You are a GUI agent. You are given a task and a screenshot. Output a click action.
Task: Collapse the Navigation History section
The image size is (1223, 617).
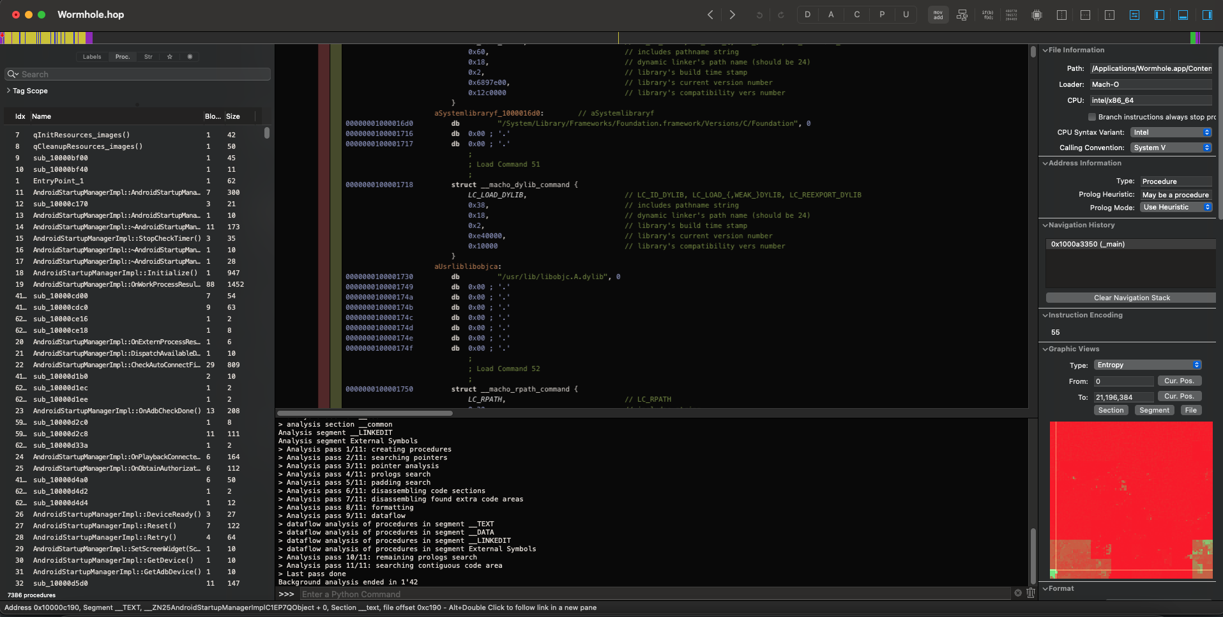(1045, 225)
